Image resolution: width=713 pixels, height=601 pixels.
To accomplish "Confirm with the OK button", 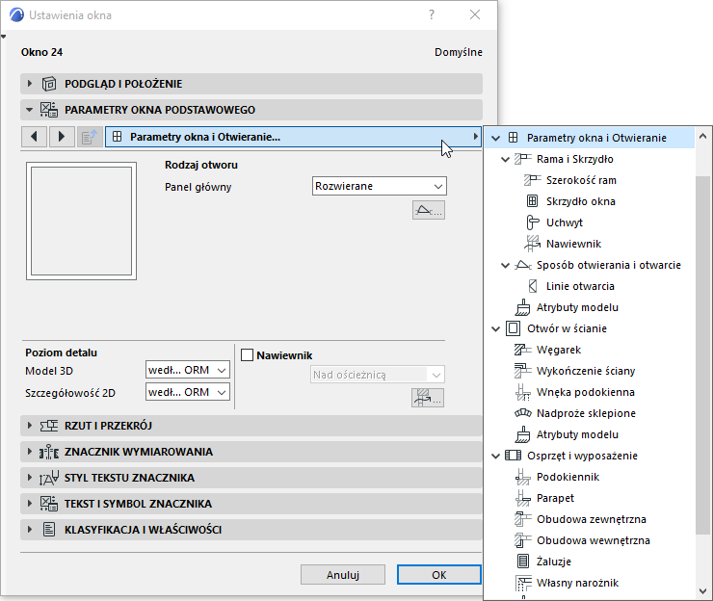I will coord(438,575).
